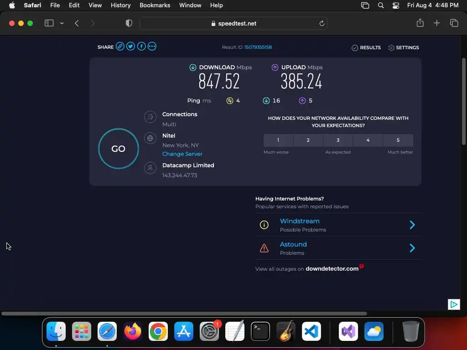Open result ID 15079355158 link

(x=258, y=47)
